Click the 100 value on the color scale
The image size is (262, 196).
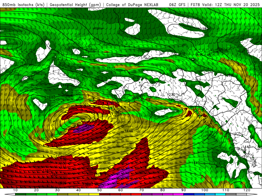click(205, 190)
